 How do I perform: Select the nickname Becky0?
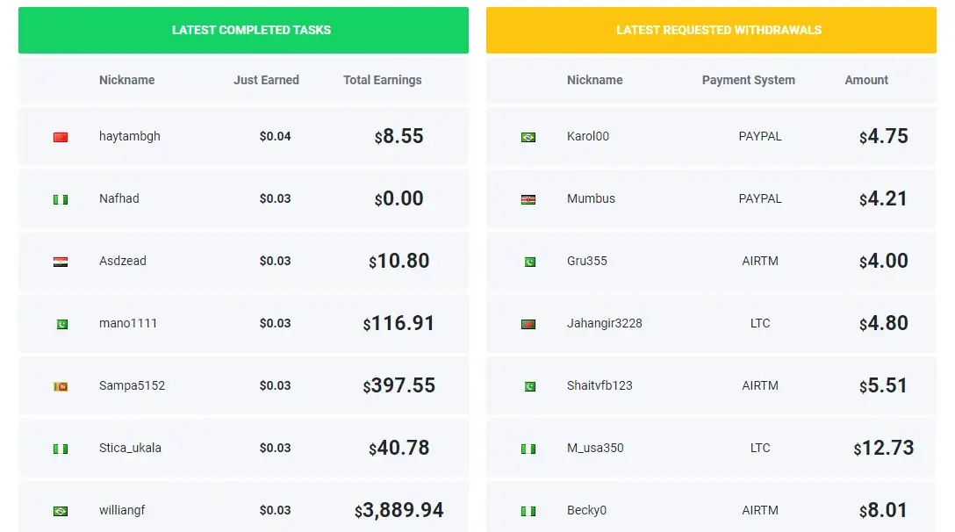click(586, 510)
